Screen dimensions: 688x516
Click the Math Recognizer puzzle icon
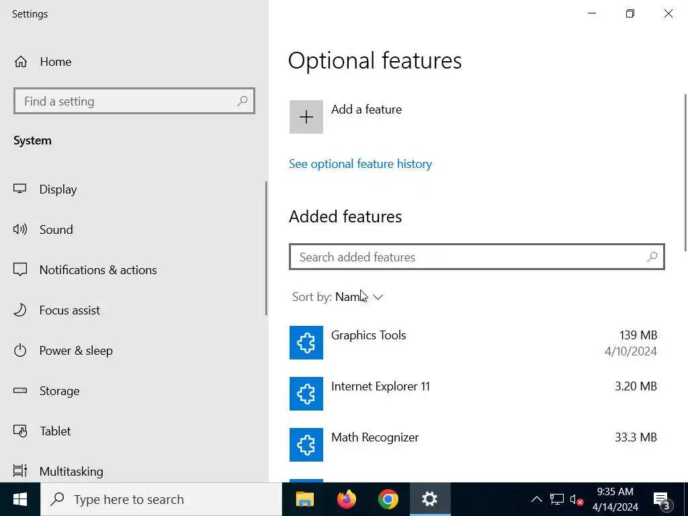click(x=306, y=445)
